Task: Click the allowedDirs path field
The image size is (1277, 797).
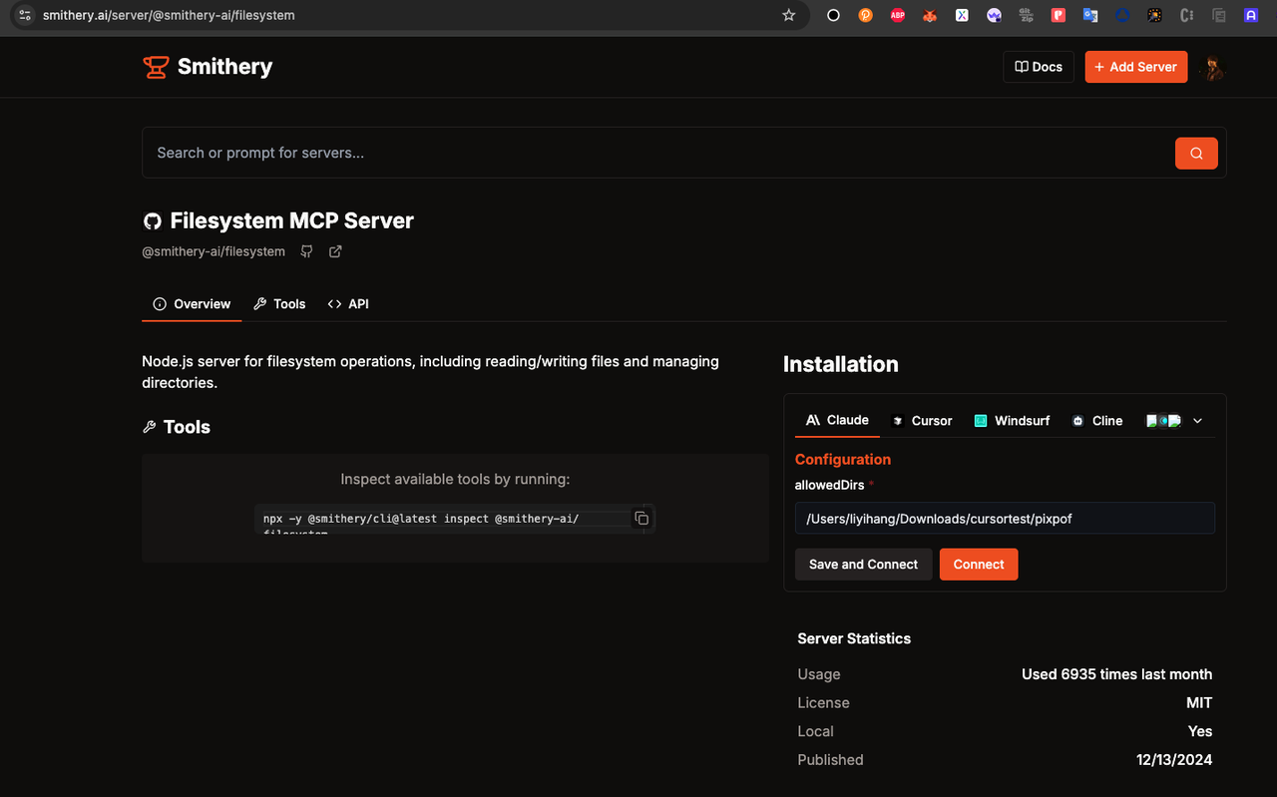Action: click(x=1005, y=519)
